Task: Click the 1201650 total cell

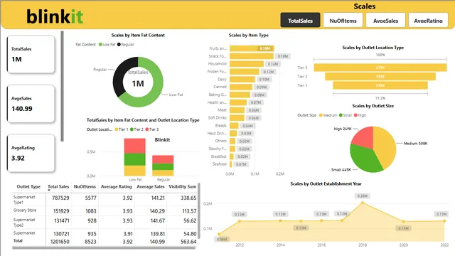Action: 60,242
